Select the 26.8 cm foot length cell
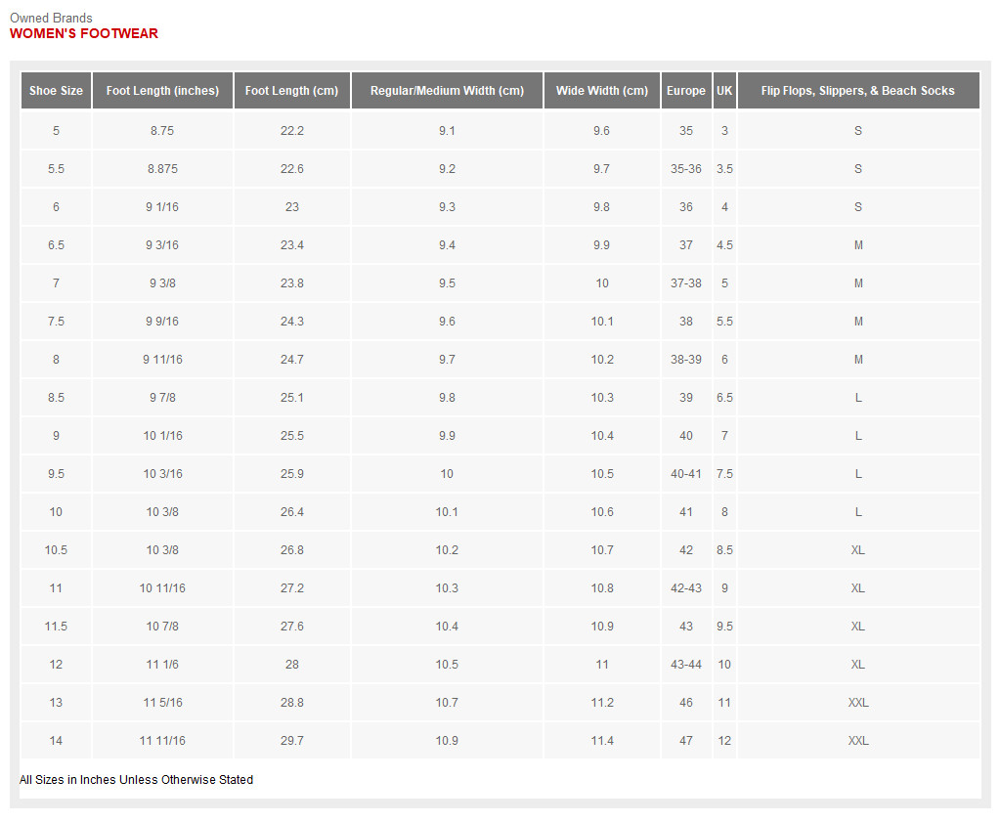The width and height of the screenshot is (1001, 823). pyautogui.click(x=291, y=549)
